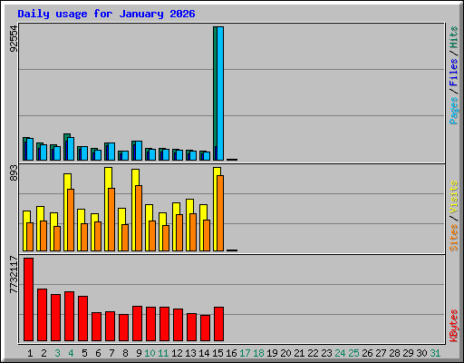Click day label 9 on the axis

pos(139,353)
